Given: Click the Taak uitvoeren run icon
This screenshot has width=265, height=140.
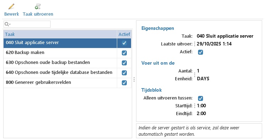Looking at the screenshot, I should click(38, 7).
